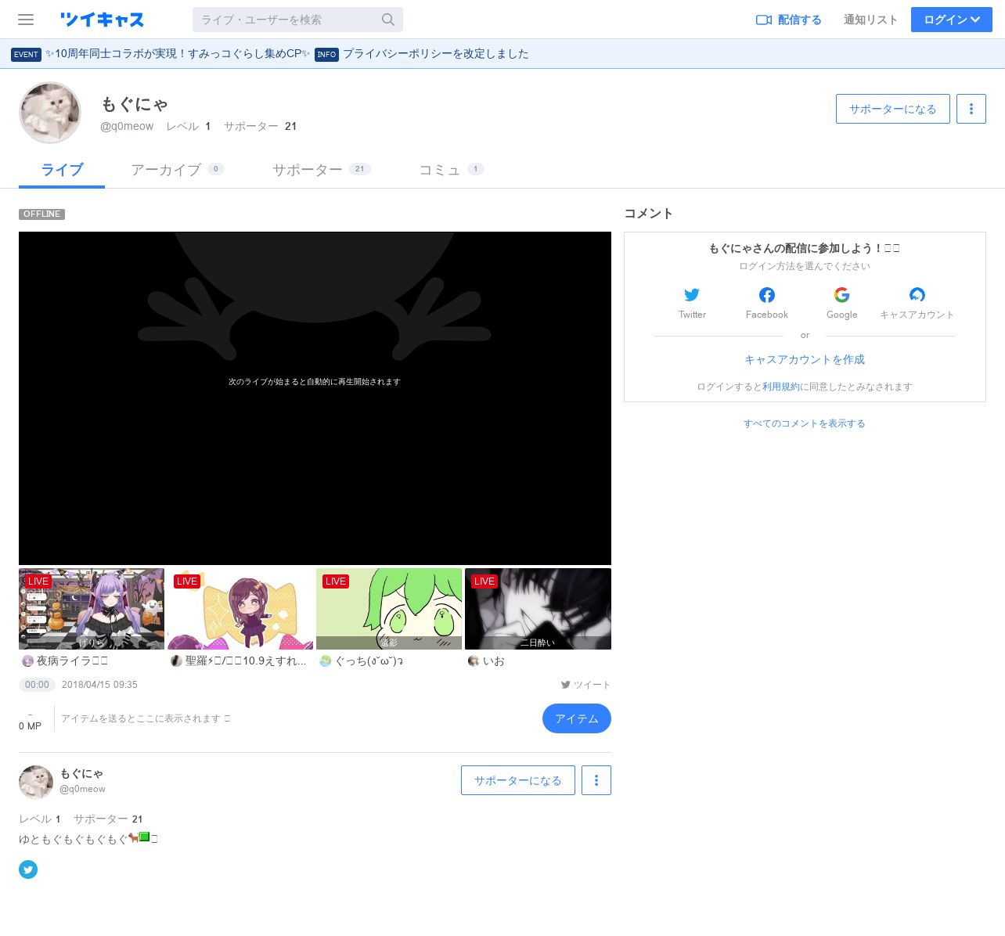Open small もぐにゃ avatar below player

36,782
